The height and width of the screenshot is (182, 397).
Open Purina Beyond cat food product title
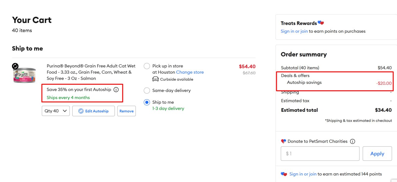91,72
